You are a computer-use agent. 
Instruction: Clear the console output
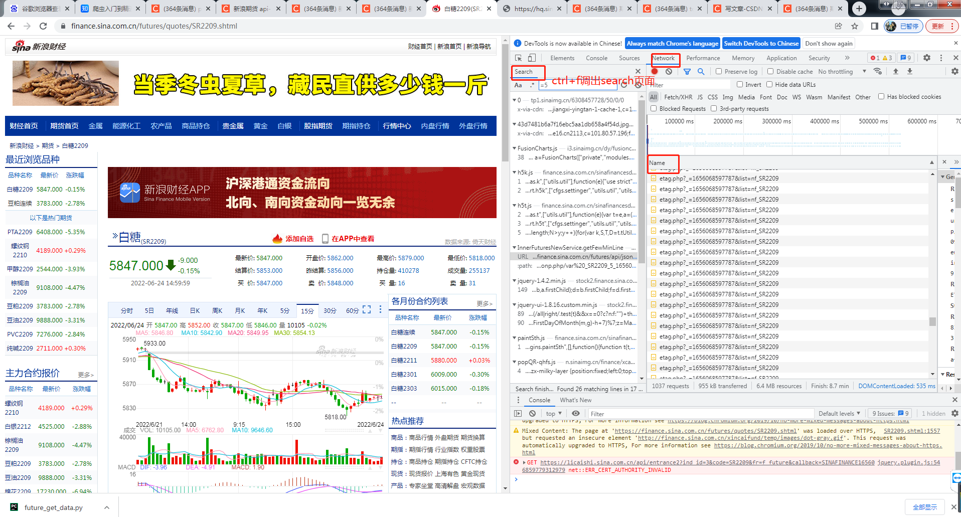point(533,414)
